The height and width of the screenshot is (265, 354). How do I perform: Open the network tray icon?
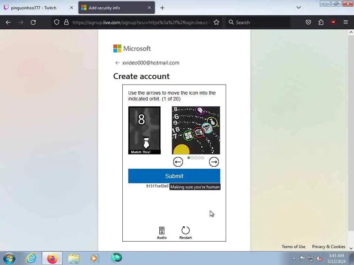tap(311, 259)
